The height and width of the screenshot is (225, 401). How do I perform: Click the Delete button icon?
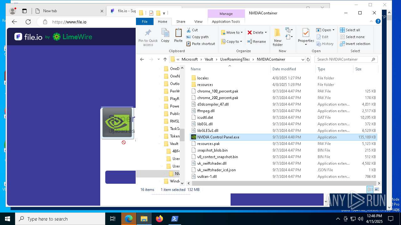pos(250,32)
